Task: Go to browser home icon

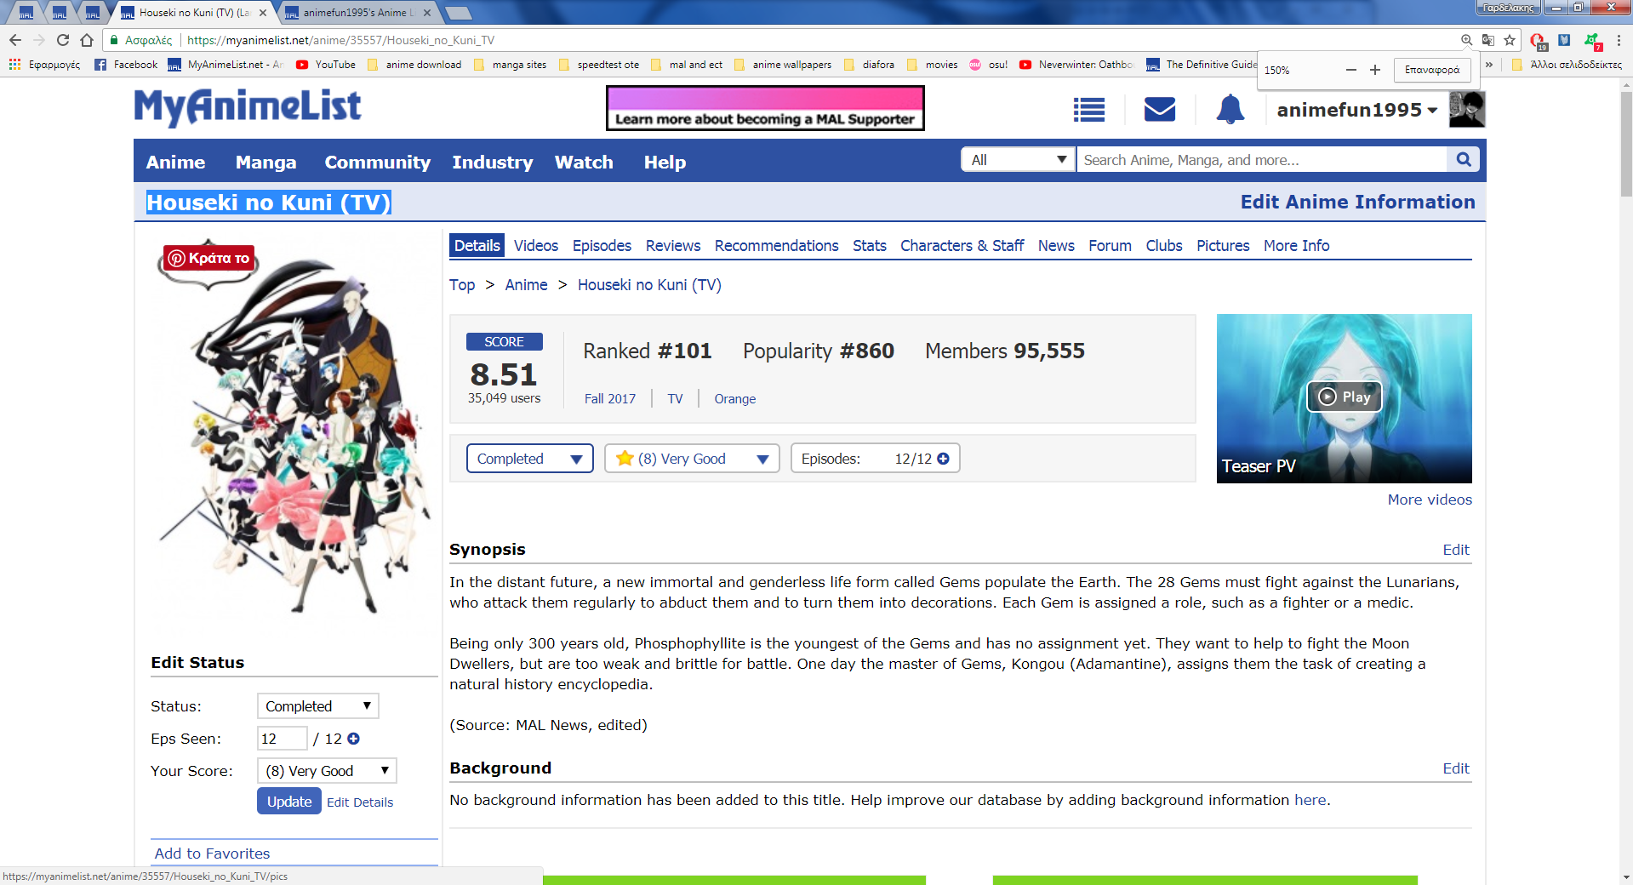Action: coord(87,40)
